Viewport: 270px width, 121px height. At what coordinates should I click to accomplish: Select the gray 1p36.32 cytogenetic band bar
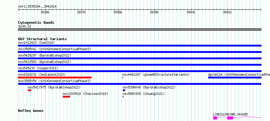[140, 29]
